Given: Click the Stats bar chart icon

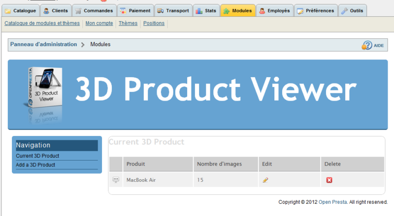Looking at the screenshot, I should point(199,11).
